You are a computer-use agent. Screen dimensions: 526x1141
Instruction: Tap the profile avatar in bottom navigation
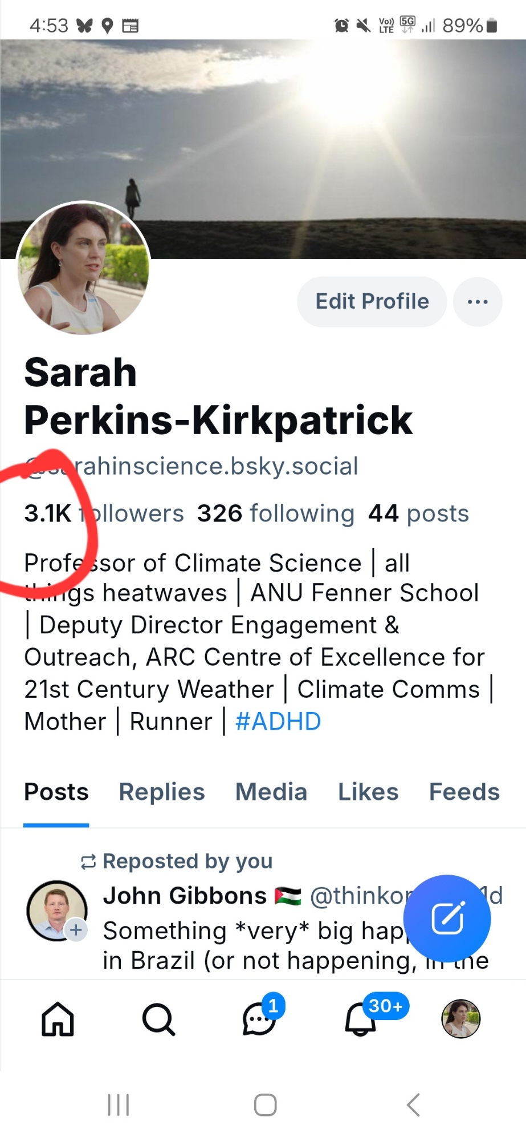click(461, 1019)
